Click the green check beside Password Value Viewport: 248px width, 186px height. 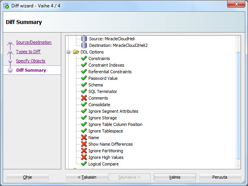point(84,78)
